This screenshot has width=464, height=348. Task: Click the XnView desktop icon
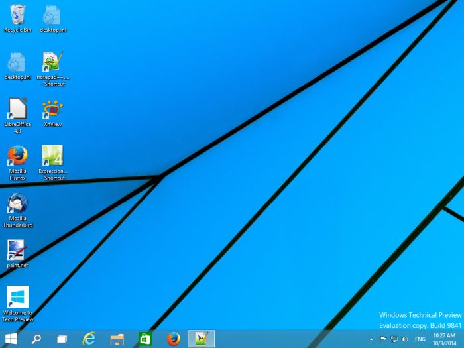click(x=52, y=109)
